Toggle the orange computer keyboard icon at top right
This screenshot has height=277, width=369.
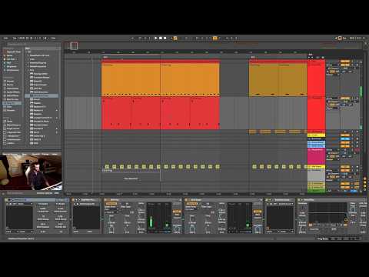(340, 38)
